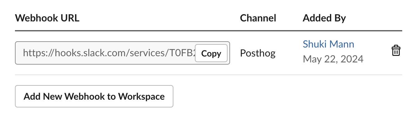Click the Channel column header
This screenshot has height=118, width=419.
tap(258, 18)
